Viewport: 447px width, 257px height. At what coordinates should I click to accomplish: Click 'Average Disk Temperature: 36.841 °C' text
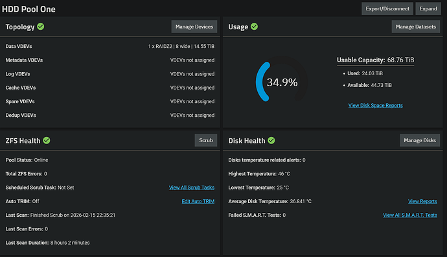[x=270, y=201]
